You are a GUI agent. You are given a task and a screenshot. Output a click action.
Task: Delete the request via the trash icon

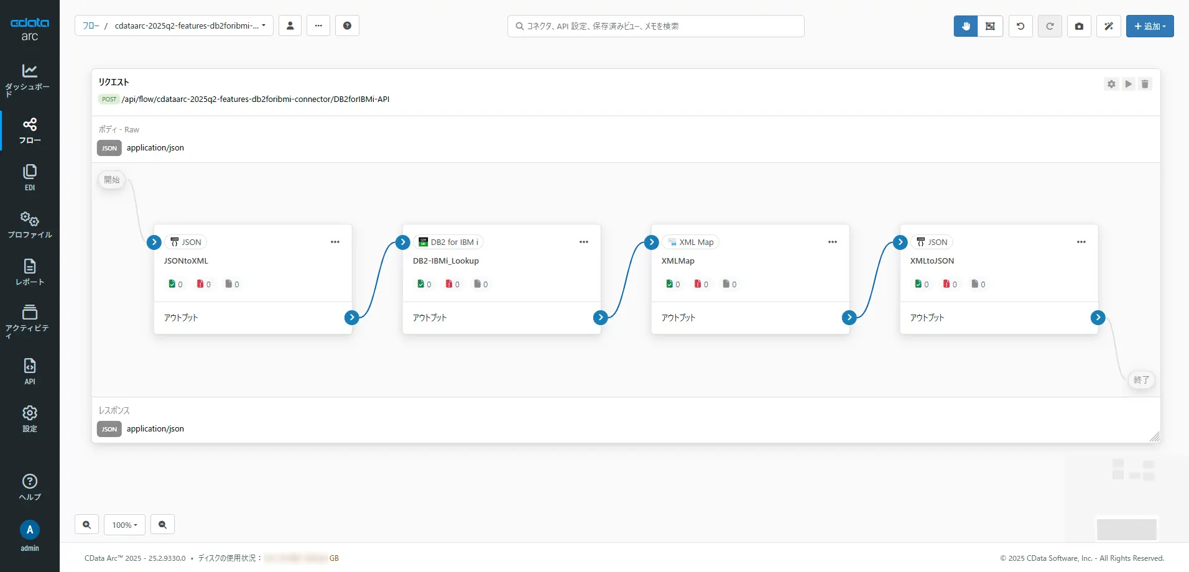click(1145, 83)
